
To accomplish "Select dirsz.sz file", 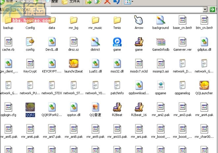I will coord(74,45).
